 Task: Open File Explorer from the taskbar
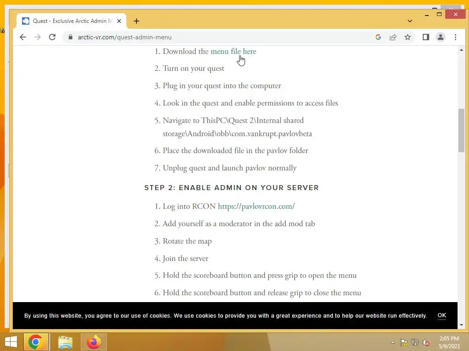65,342
